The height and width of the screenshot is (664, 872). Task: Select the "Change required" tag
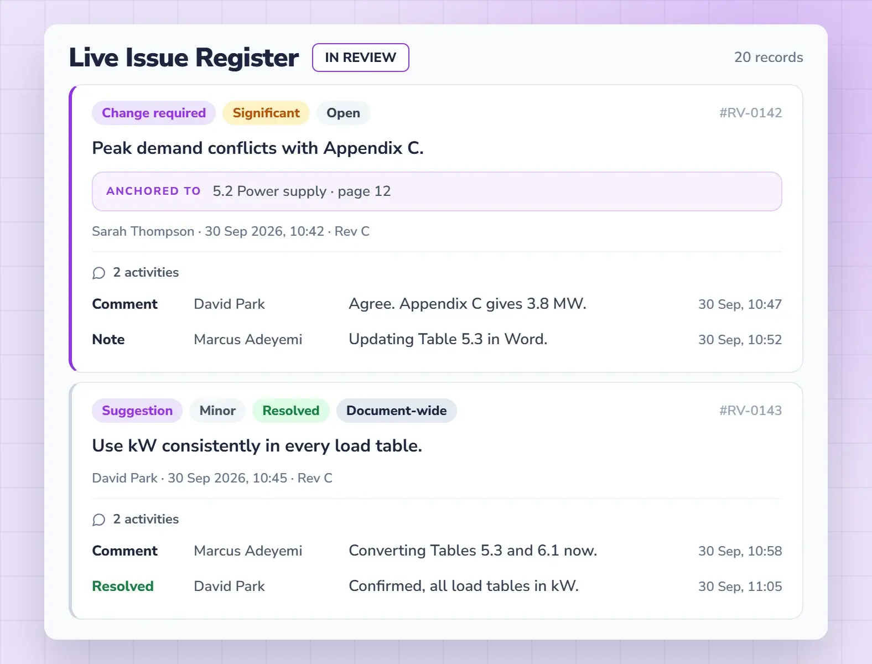coord(154,113)
